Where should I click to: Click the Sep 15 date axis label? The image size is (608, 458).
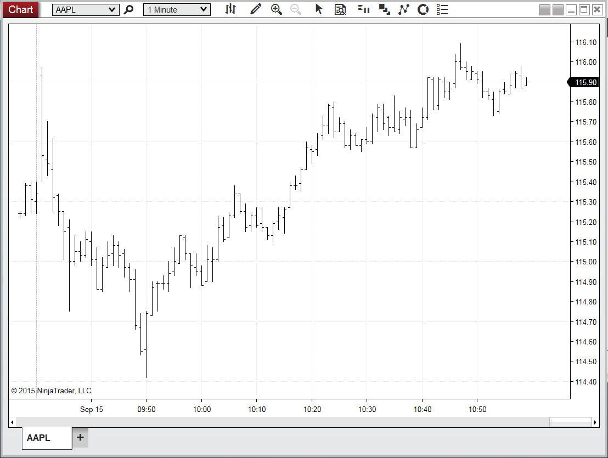(x=92, y=410)
